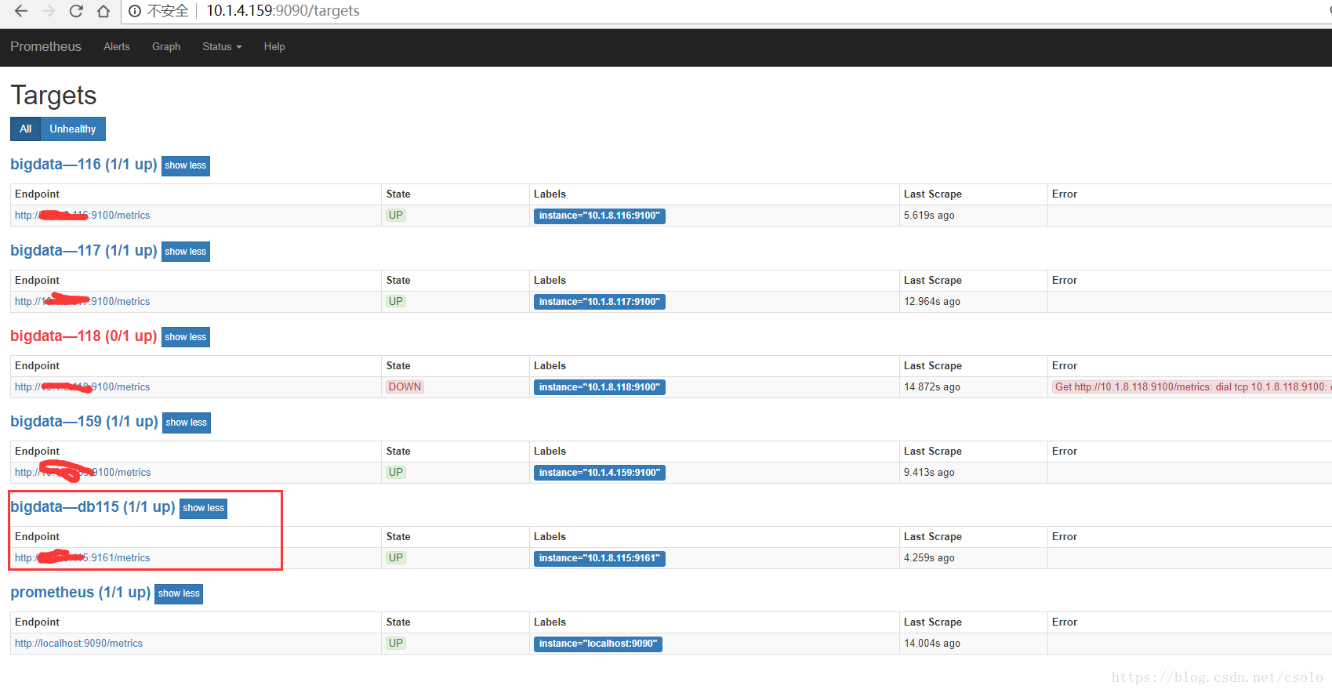
Task: Collapse prometheus job with show less
Action: (179, 593)
